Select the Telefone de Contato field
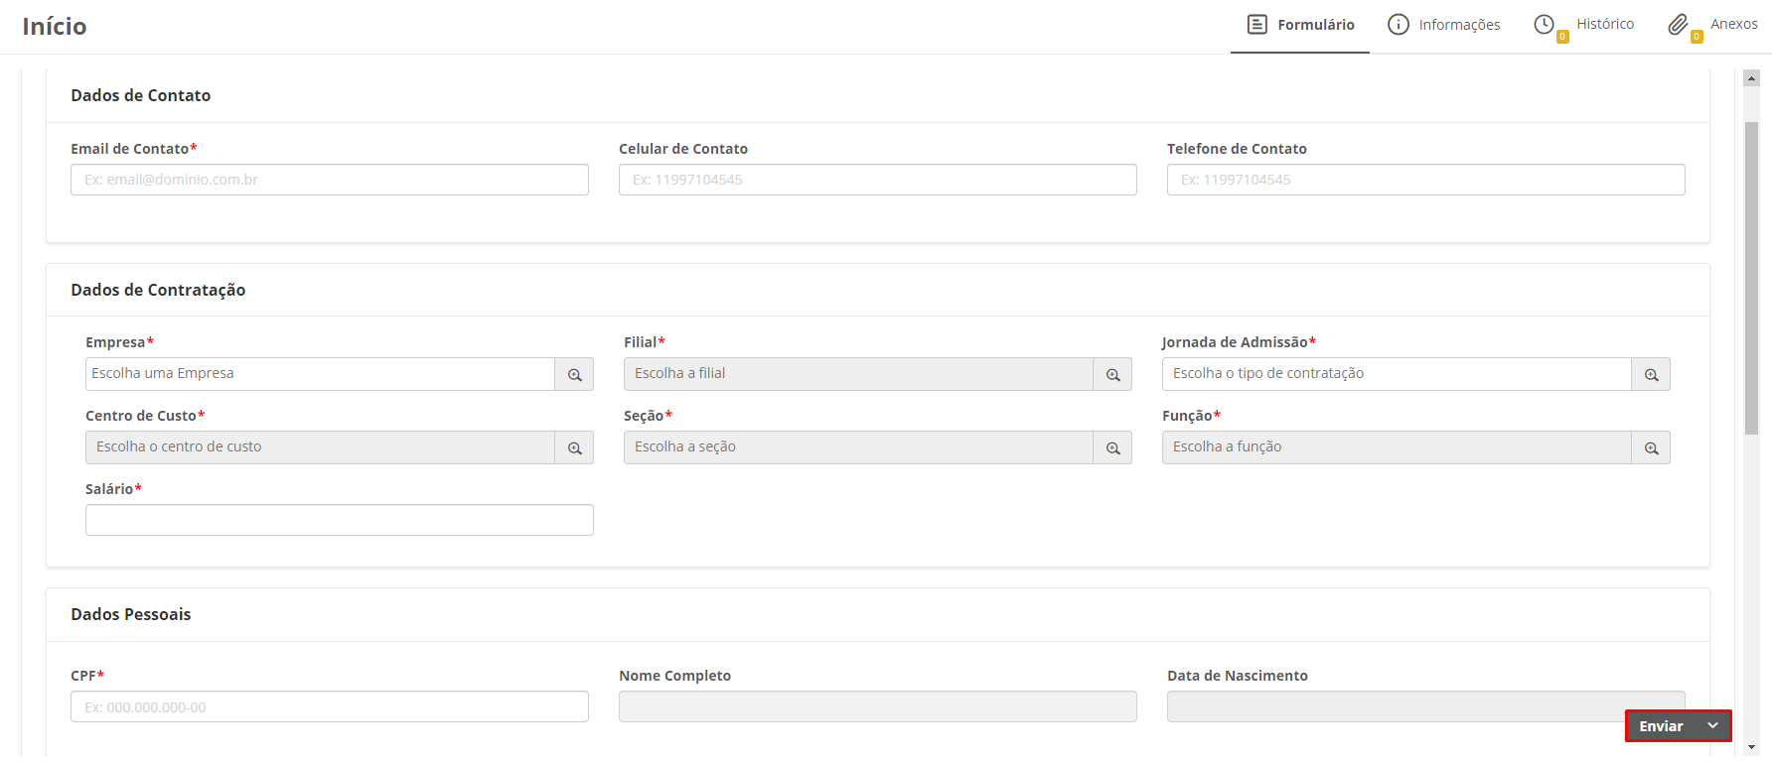This screenshot has width=1772, height=763. click(x=1426, y=180)
